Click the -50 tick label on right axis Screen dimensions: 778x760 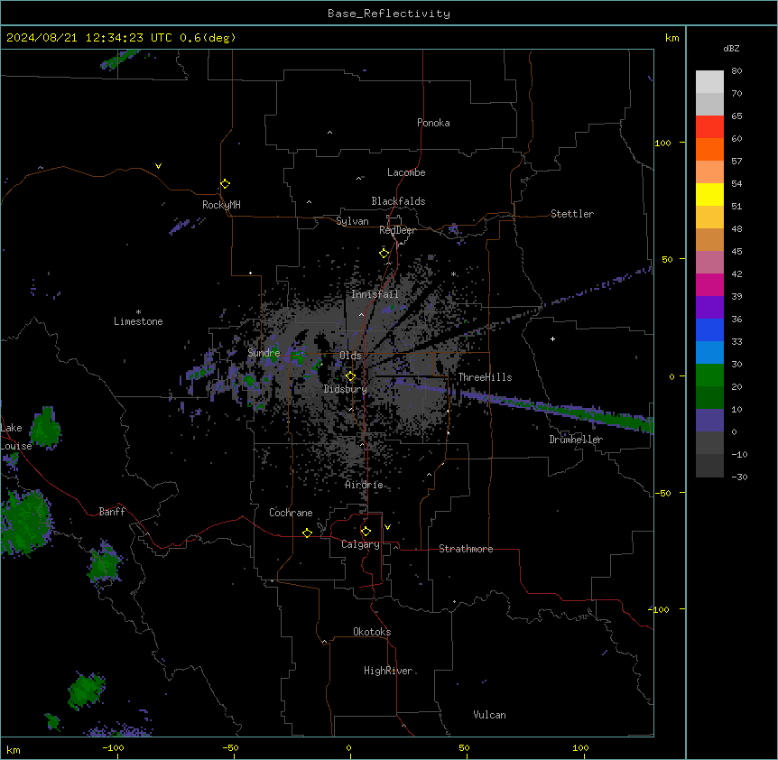click(x=662, y=493)
